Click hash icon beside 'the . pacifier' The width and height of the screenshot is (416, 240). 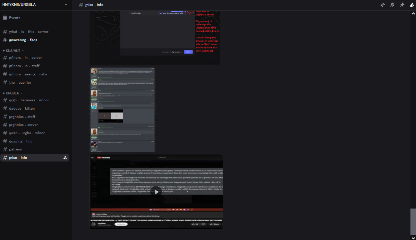(5, 82)
